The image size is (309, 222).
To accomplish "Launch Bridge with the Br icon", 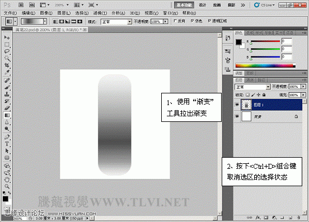I will (21, 5).
